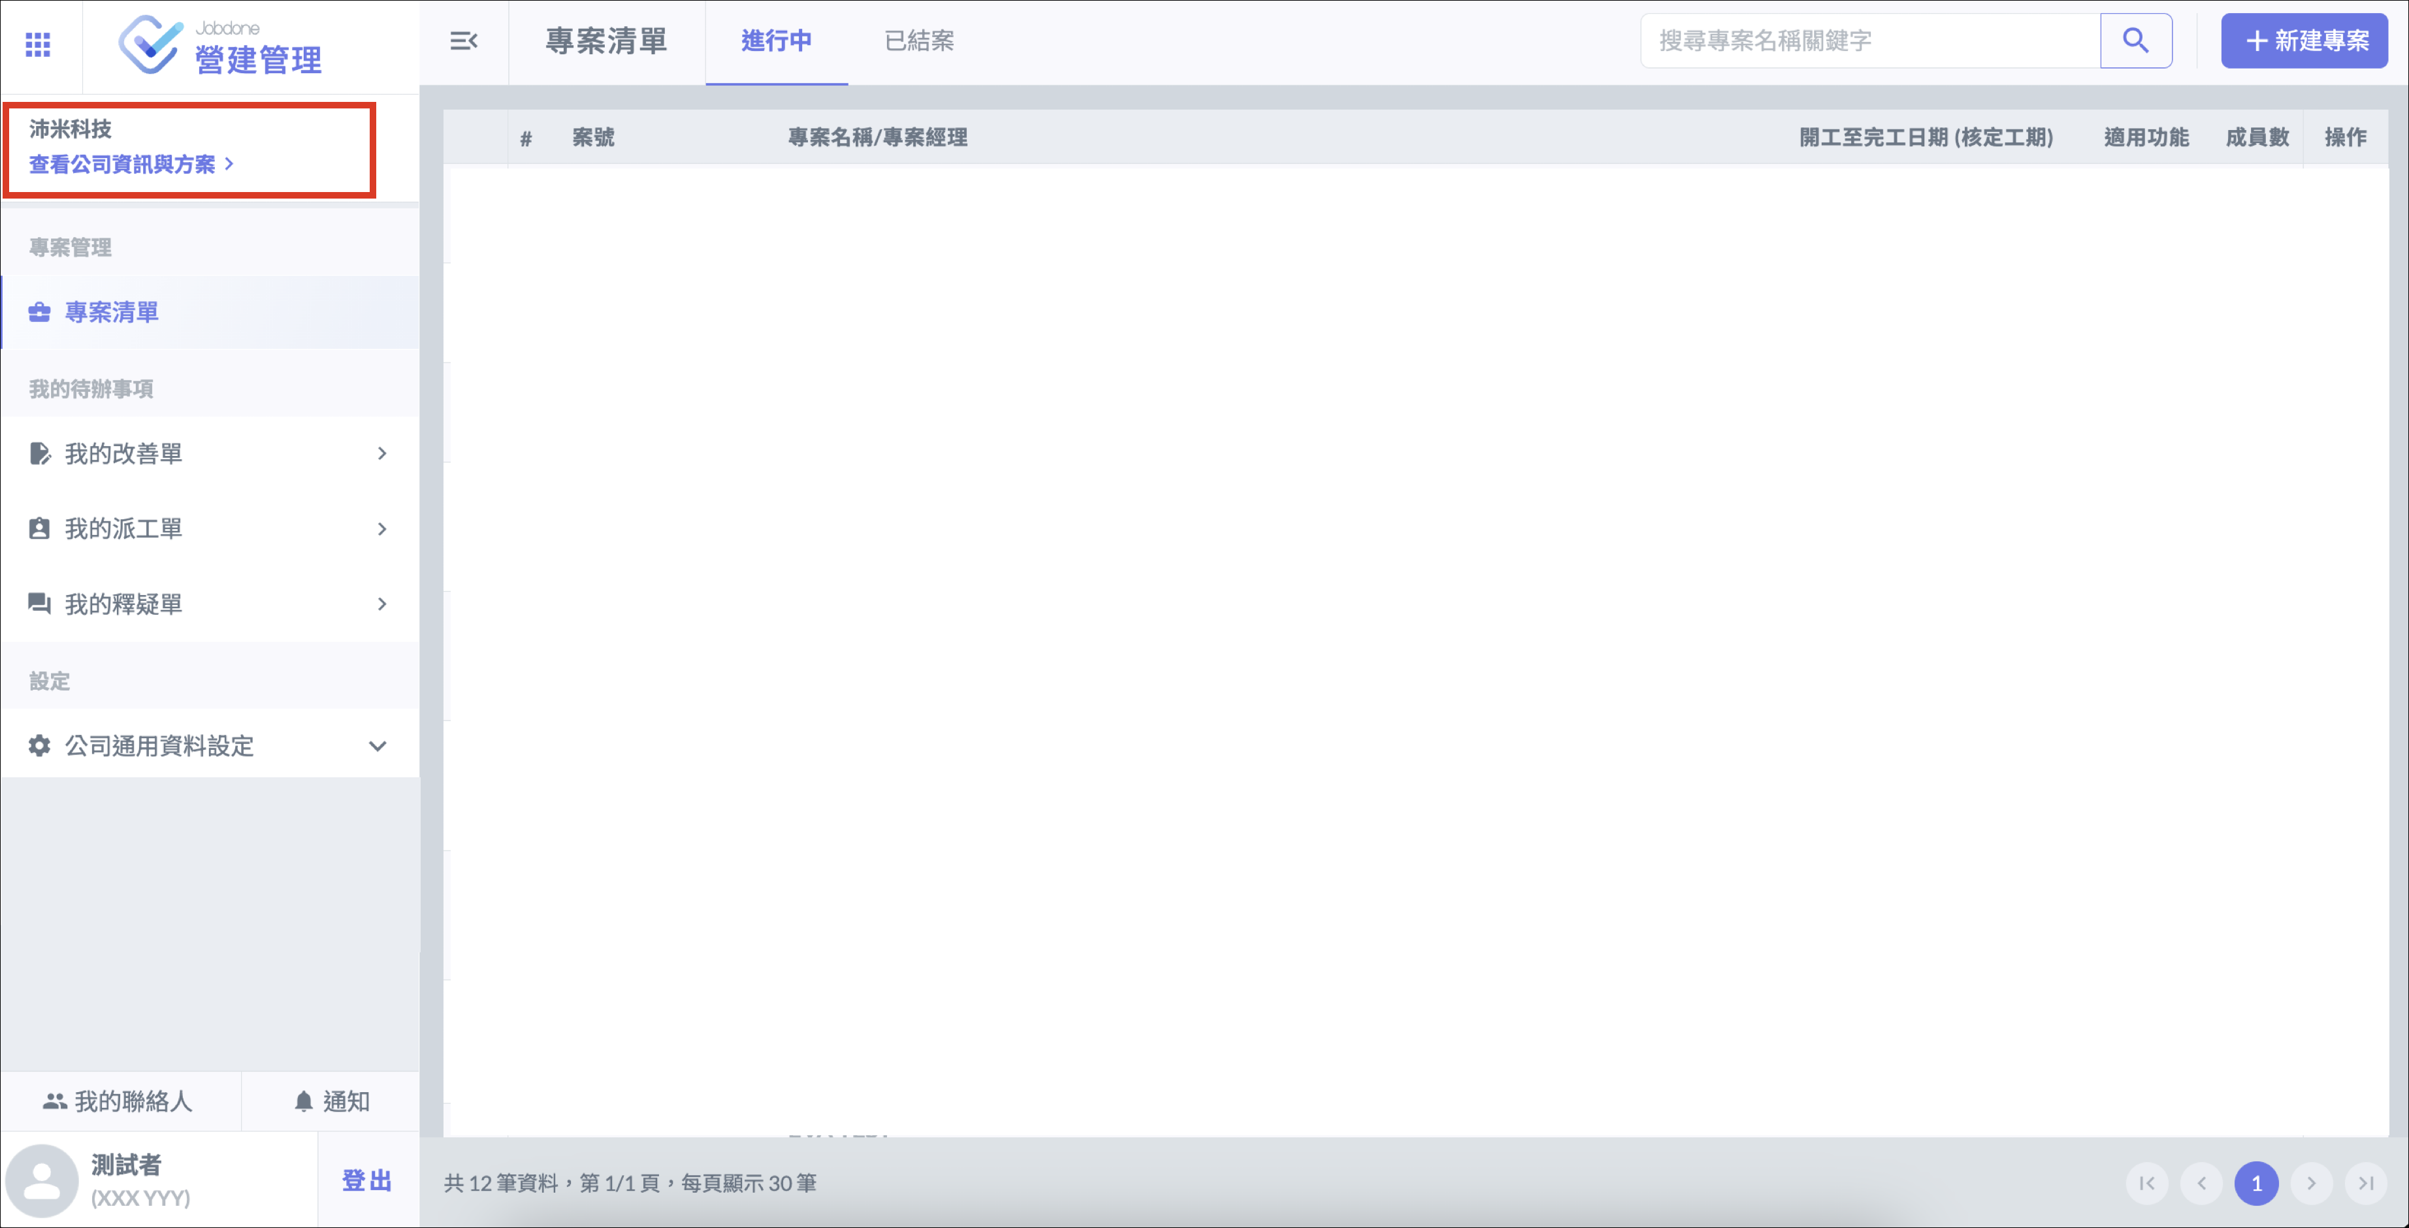Open 我的聯絡人 contacts
Viewport: 2409px width, 1228px height.
pyautogui.click(x=119, y=1101)
